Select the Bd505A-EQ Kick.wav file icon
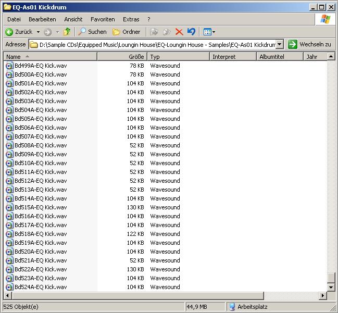The image size is (338, 313). (x=9, y=119)
